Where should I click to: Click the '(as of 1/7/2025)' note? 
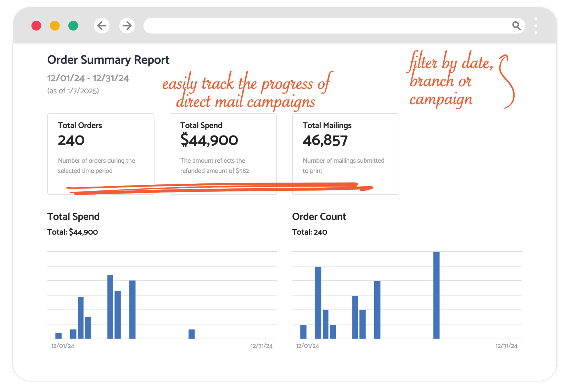pyautogui.click(x=73, y=91)
